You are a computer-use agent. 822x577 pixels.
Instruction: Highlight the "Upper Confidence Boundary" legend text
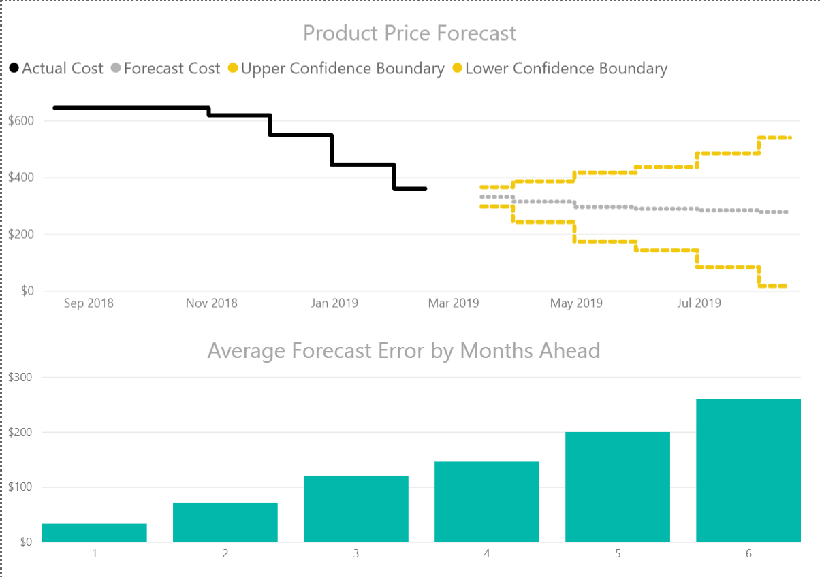[x=343, y=69]
